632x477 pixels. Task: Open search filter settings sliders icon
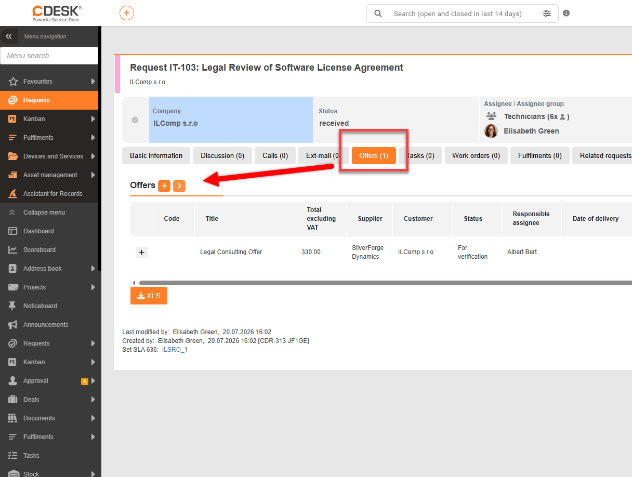(x=547, y=14)
